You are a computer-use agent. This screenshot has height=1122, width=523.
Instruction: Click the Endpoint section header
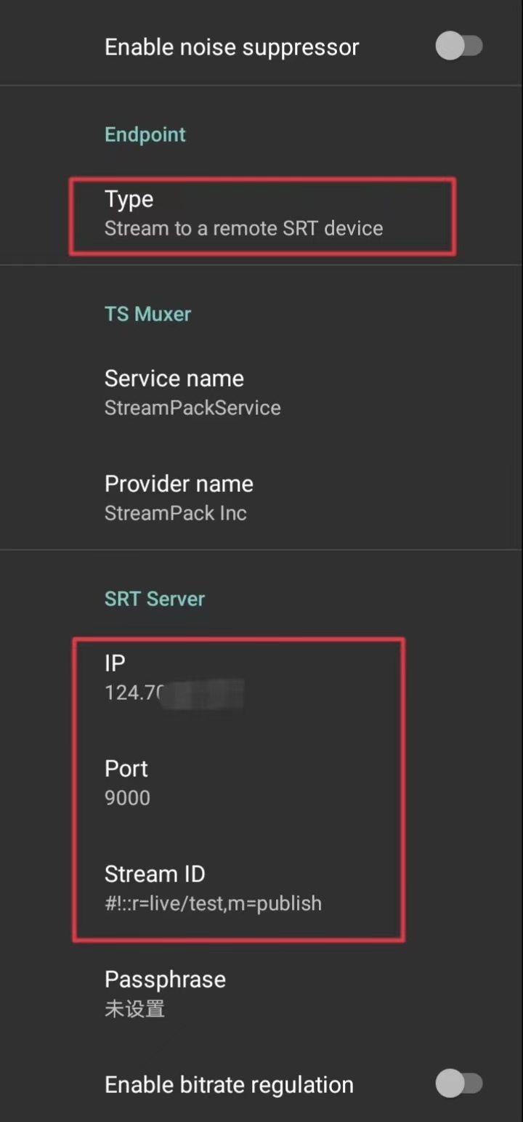click(x=145, y=134)
